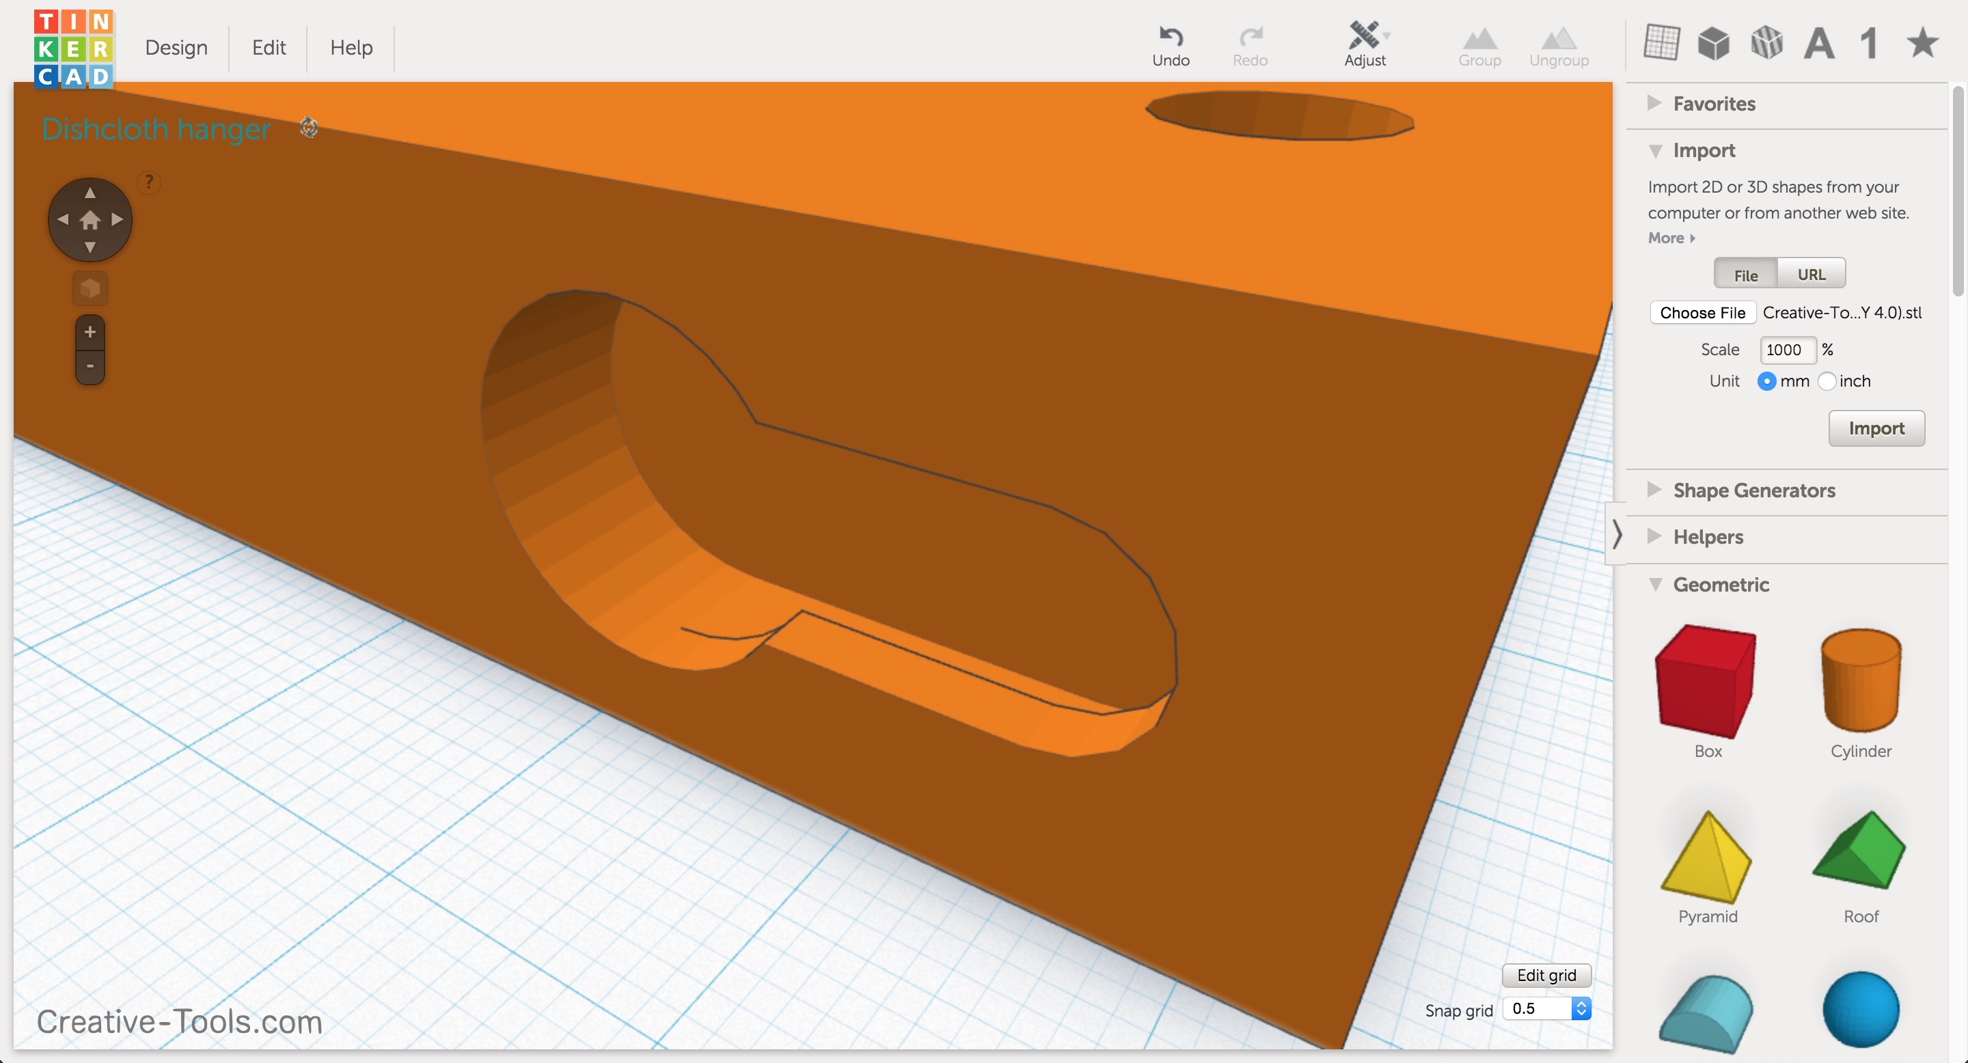Follow the More link under Import
The image size is (1968, 1063).
(1671, 238)
